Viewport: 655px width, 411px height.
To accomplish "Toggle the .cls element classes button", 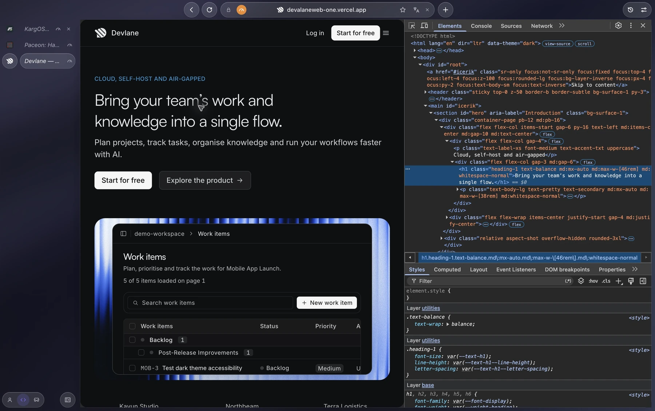I will 606,281.
